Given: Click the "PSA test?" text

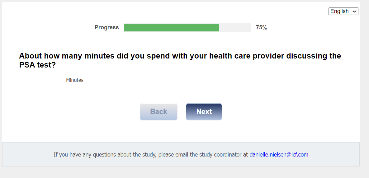Looking at the screenshot, I should point(37,65).
